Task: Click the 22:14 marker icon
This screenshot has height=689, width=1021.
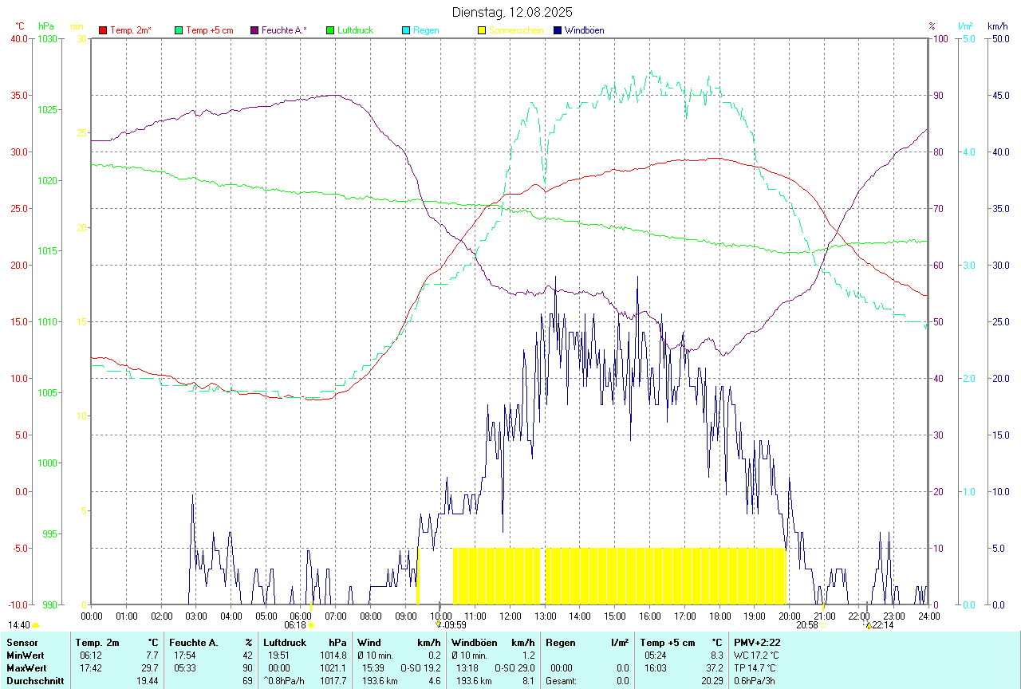Action: click(868, 626)
